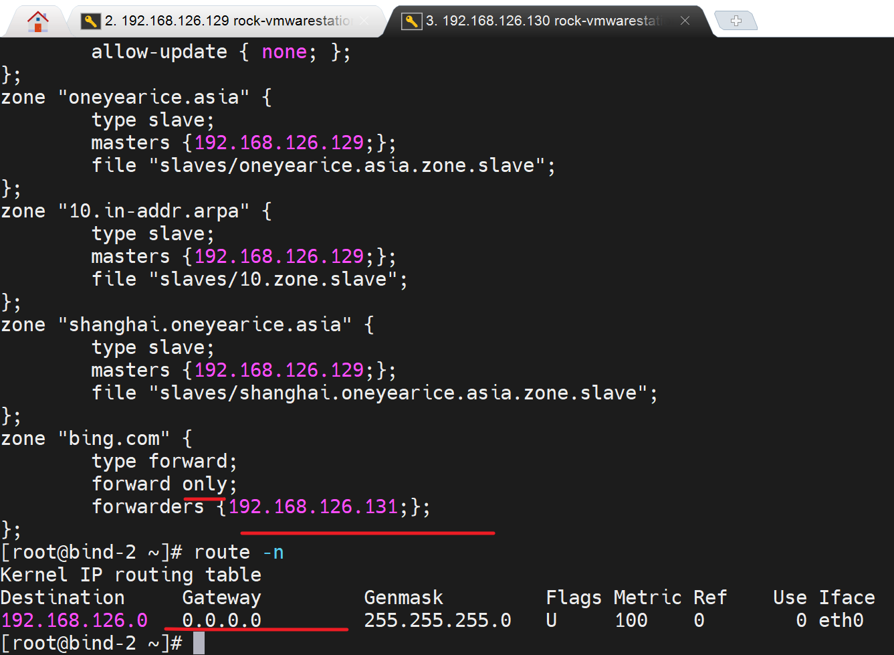Click the 'Ref' column header

[710, 598]
